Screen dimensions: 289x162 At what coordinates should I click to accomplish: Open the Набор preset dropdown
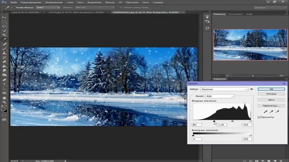point(224,89)
